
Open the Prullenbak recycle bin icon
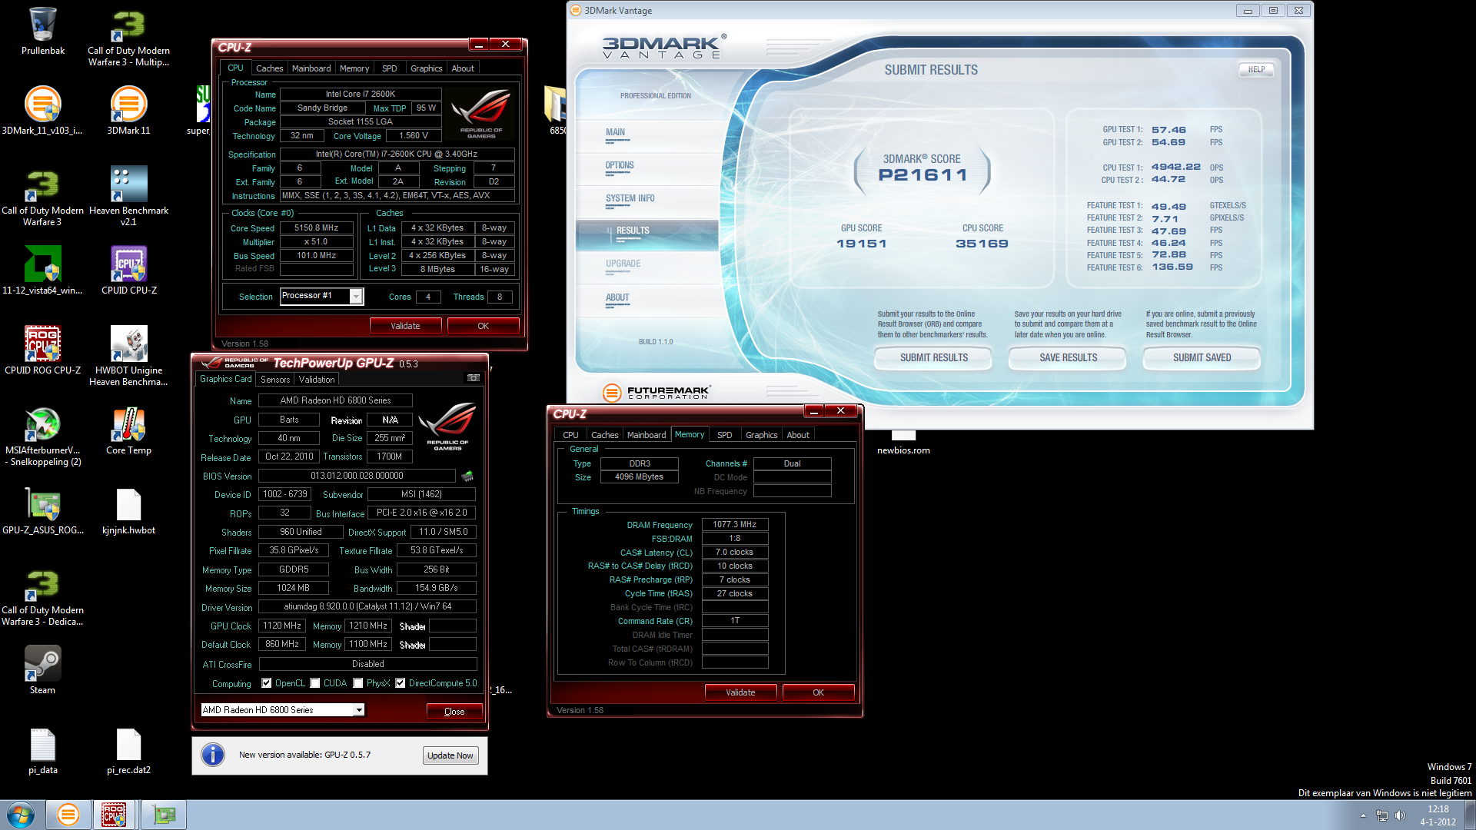(x=43, y=31)
